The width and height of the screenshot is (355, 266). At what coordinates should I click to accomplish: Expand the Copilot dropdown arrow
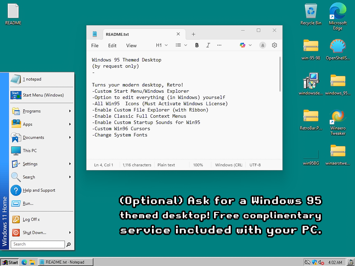point(250,45)
